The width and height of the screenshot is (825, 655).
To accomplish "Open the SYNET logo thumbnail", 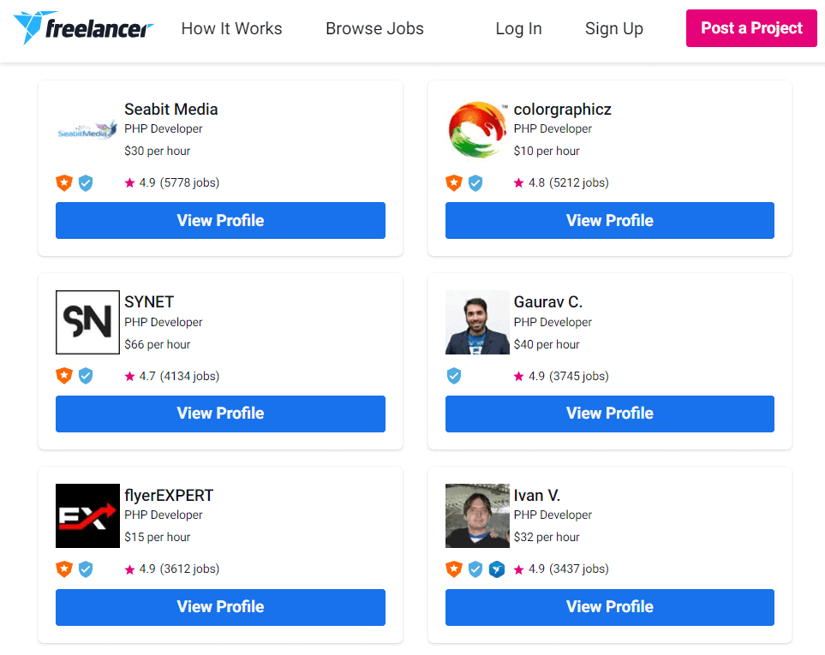I will (x=88, y=322).
